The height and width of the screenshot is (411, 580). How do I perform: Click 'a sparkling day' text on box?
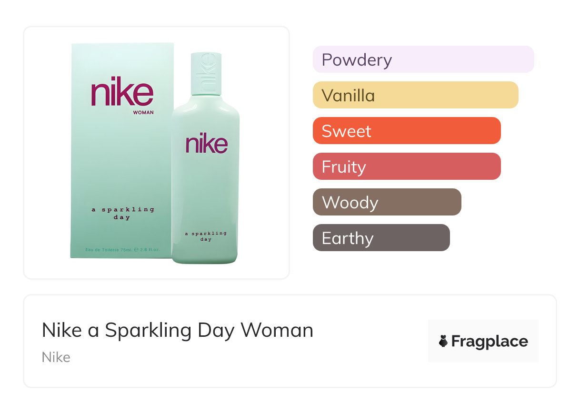(x=122, y=213)
